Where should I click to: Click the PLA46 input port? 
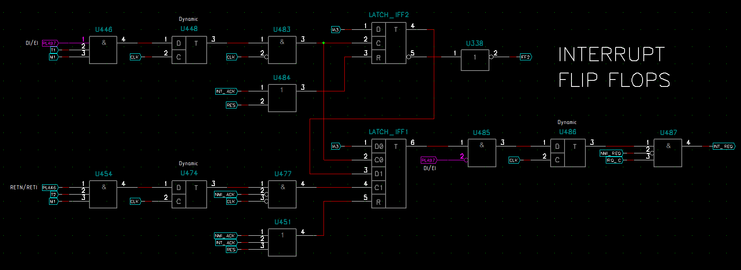click(49, 188)
